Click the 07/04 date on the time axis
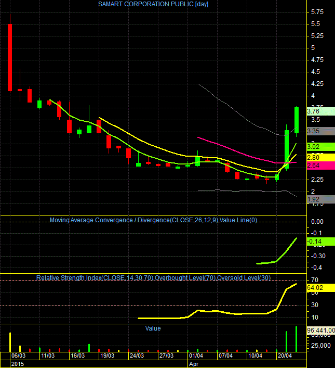 [x=225, y=356]
